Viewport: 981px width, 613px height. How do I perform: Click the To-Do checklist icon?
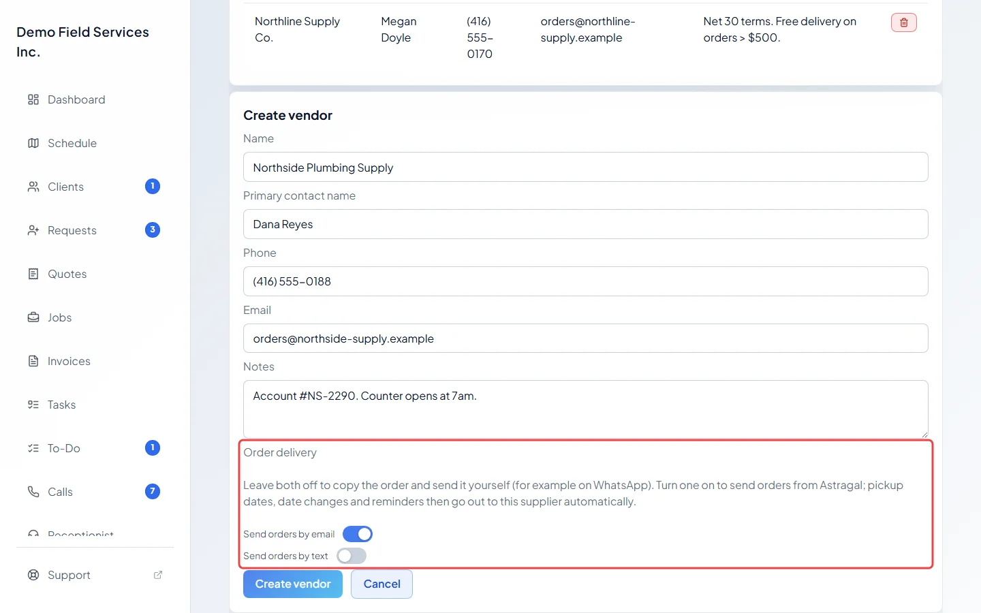click(x=33, y=448)
